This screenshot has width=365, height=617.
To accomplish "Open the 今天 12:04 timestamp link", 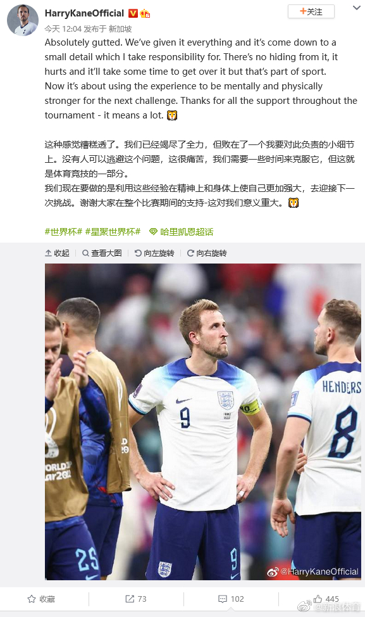I will point(63,29).
